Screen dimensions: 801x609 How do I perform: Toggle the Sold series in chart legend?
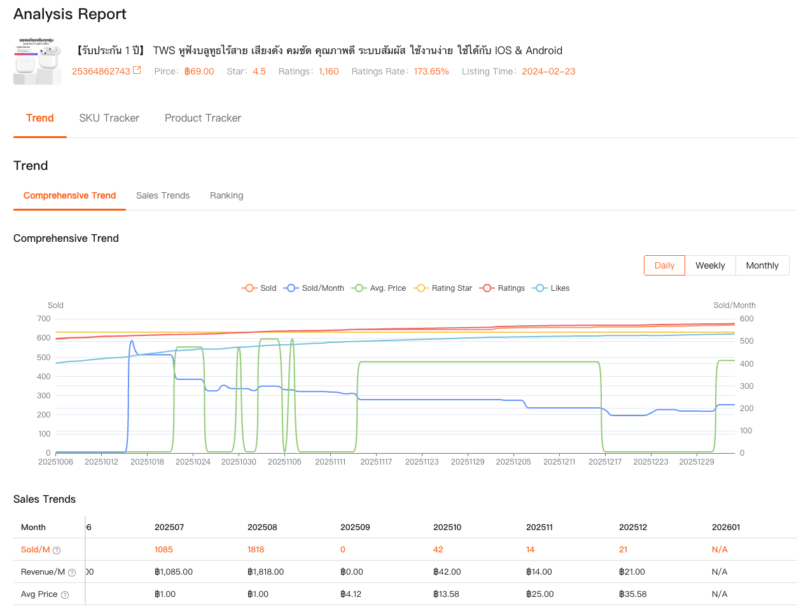pos(259,288)
